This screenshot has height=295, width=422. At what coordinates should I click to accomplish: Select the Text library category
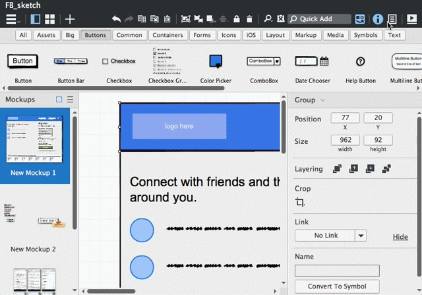point(394,35)
